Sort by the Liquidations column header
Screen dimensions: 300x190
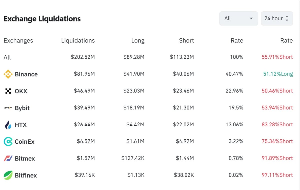point(78,41)
